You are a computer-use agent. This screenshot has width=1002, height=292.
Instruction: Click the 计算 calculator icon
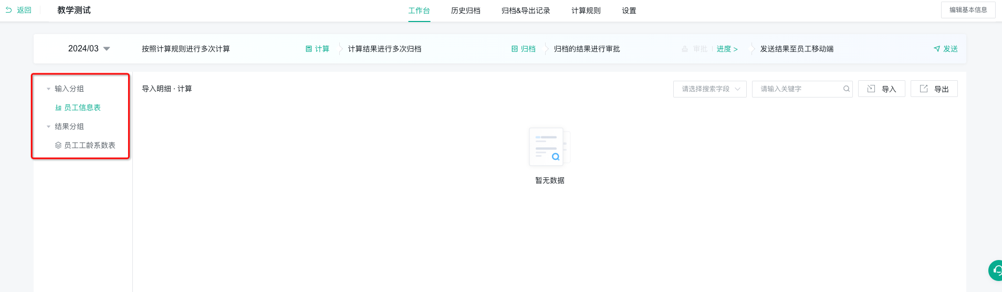click(309, 49)
